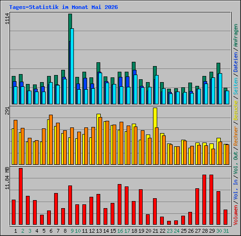This screenshot has height=236, width=241.
Task: Click the day 31 label on the x-axis
Action: 226,231
